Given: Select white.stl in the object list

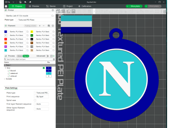Looking at the screenshot, I should (14, 76).
